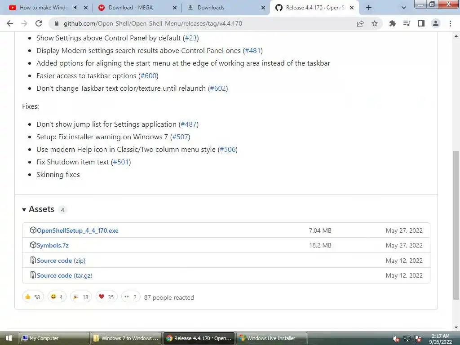Click package icon beside OpenShellSetup exe

point(33,230)
